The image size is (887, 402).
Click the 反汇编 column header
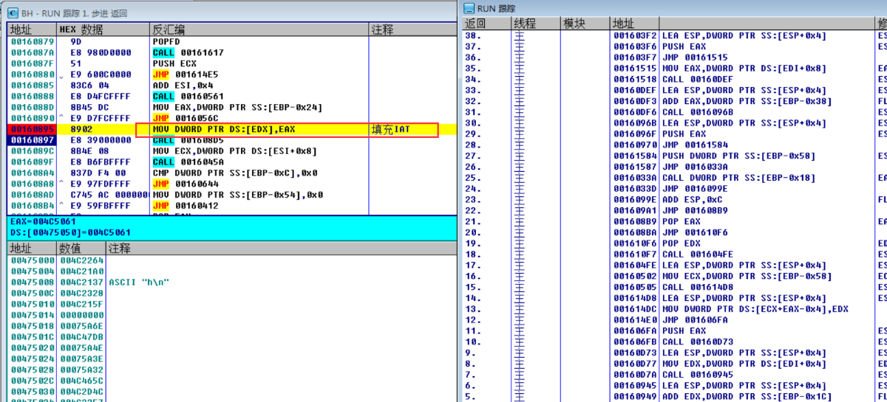click(x=259, y=30)
